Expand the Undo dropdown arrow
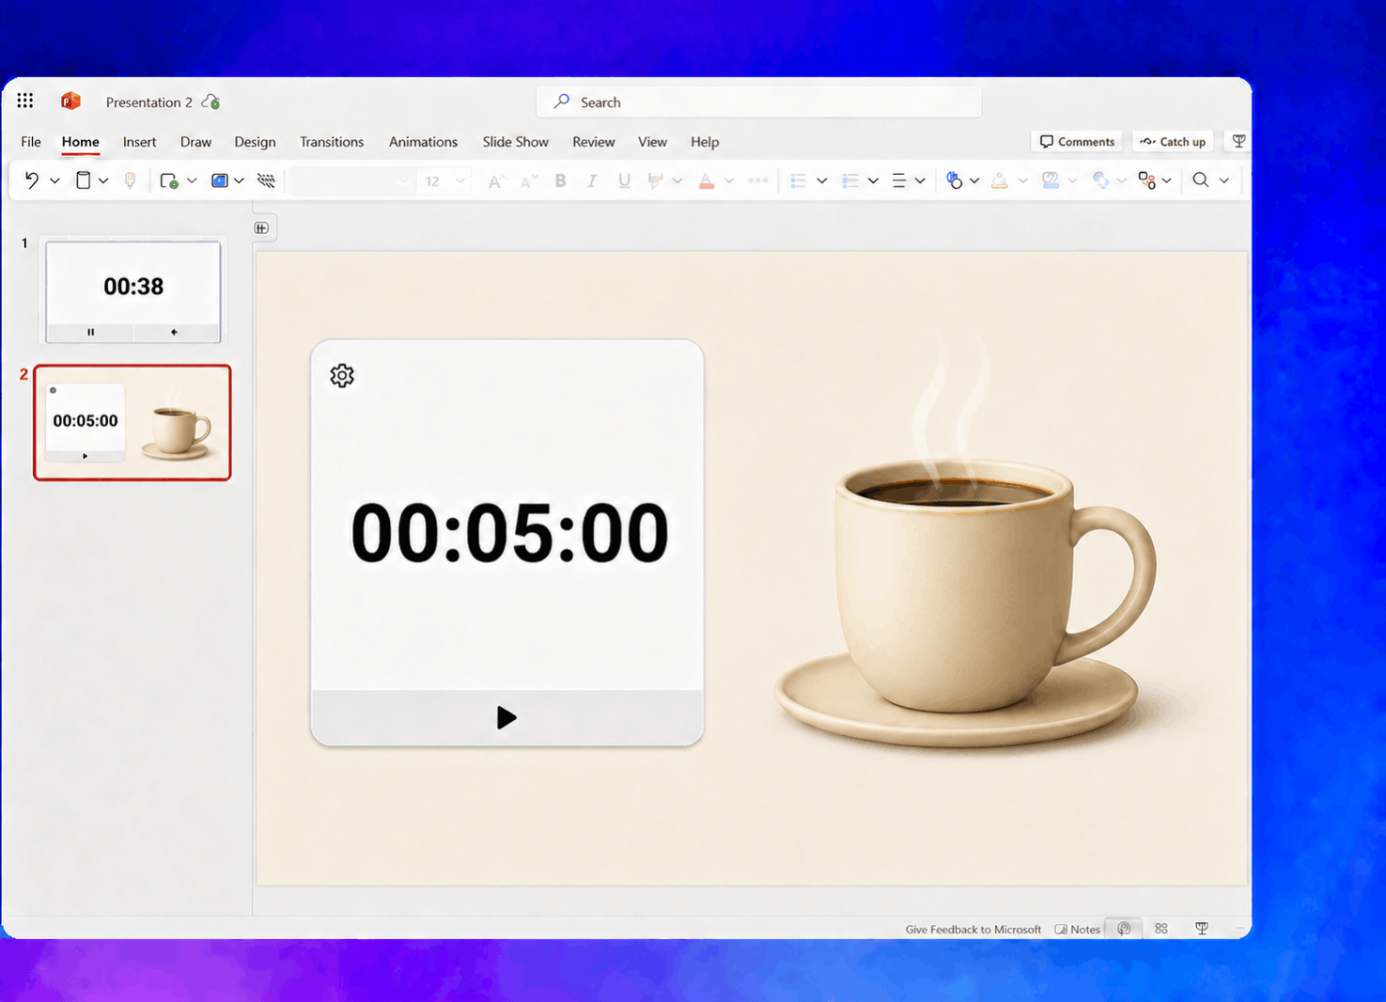 (55, 180)
